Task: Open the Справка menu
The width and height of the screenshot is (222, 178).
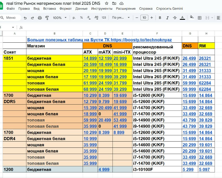Action: [146, 8]
